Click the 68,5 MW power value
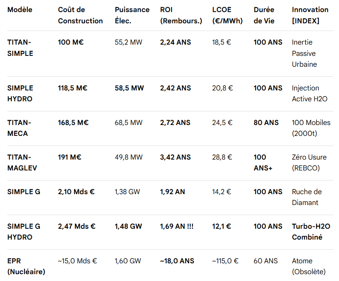The height and width of the screenshot is (281, 339). 128,123
